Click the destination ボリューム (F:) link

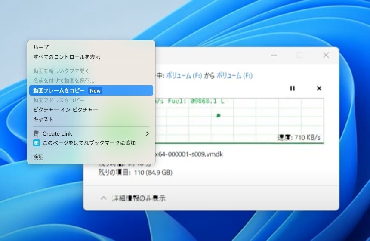[234, 76]
